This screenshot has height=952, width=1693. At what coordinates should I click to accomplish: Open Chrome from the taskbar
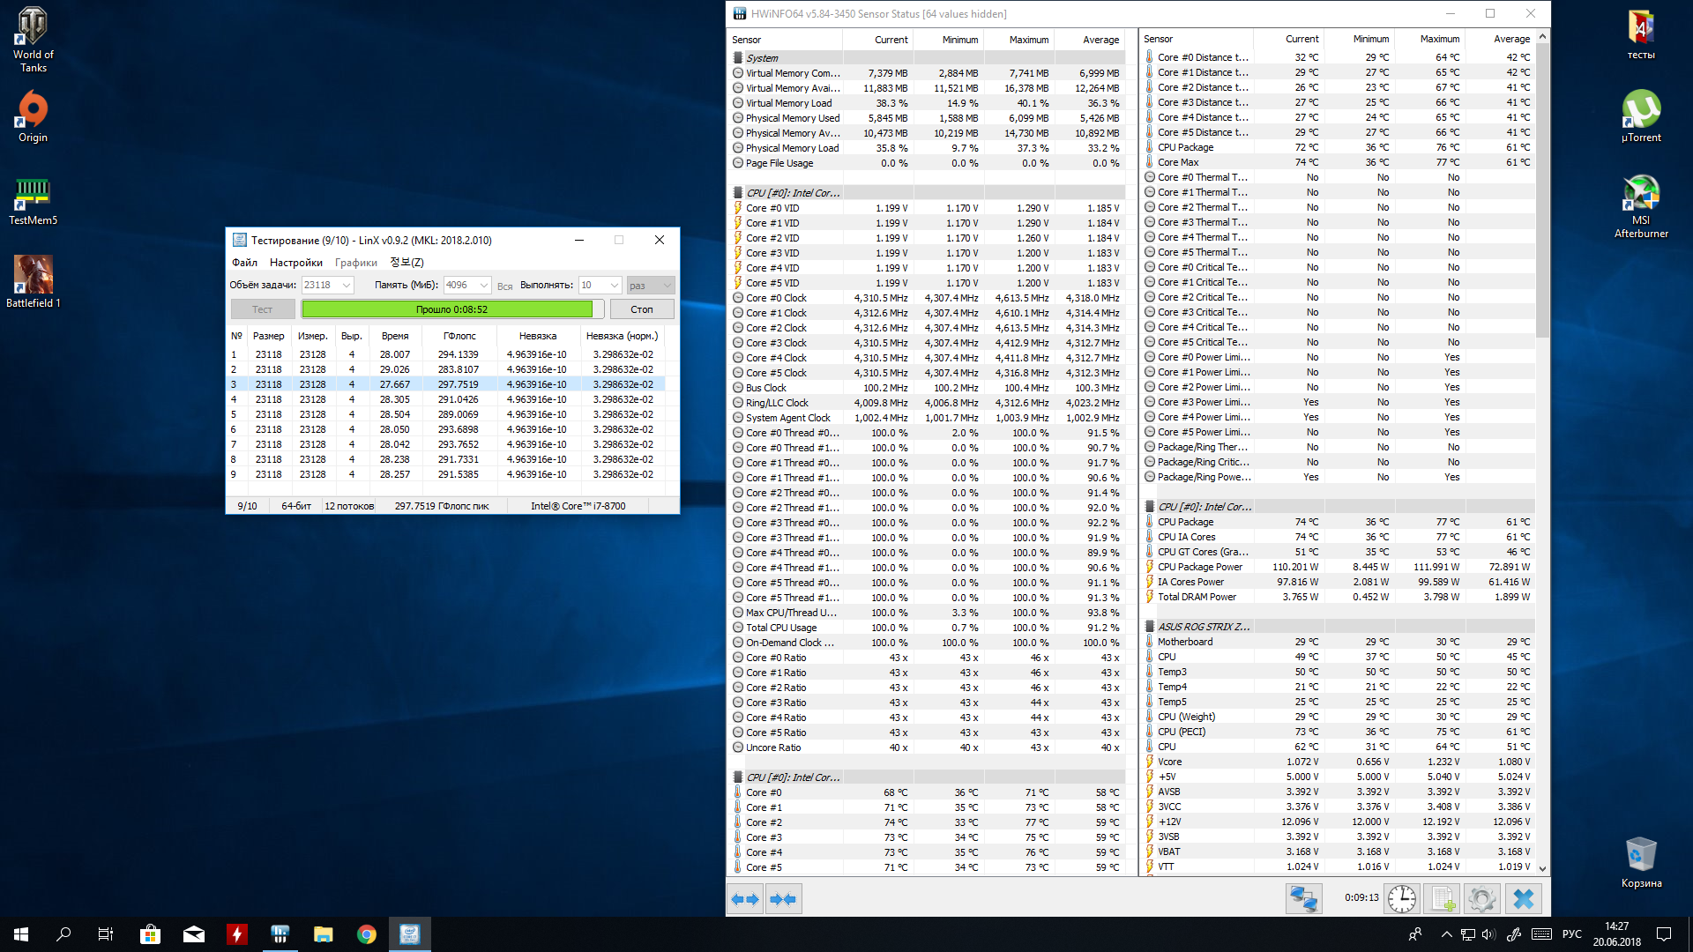coord(367,934)
